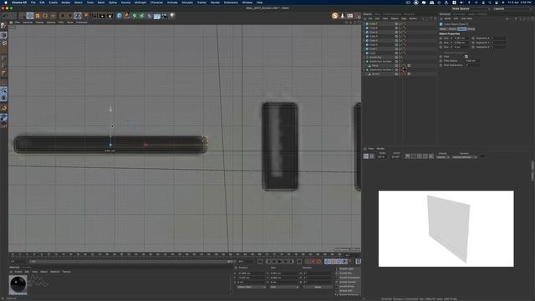
Task: Open the Apple menu
Action: pyautogui.click(x=6, y=3)
